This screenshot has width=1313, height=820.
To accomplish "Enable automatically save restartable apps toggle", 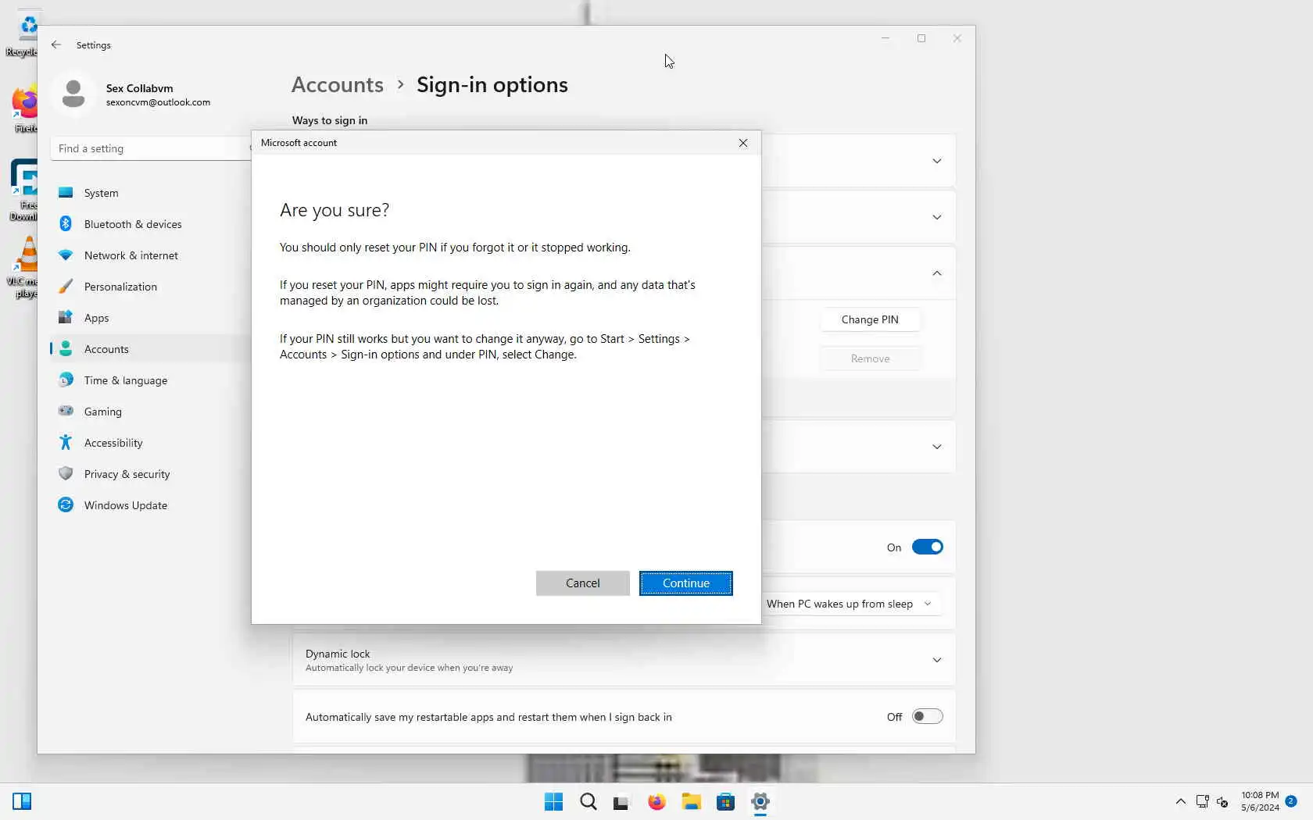I will tap(928, 716).
